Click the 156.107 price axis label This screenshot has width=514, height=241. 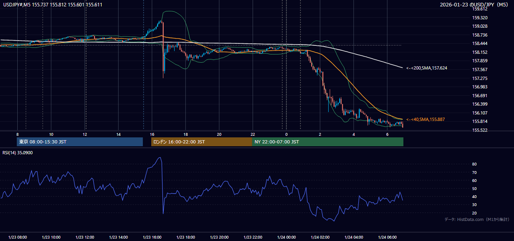480,113
